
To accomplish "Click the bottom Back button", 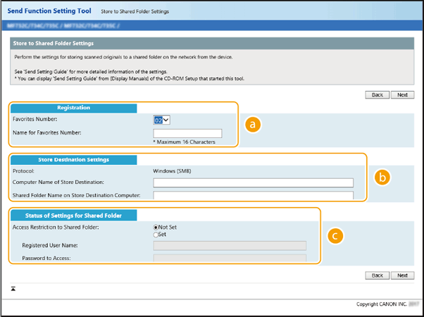I will click(378, 275).
